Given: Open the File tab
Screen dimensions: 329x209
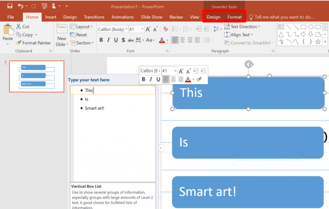Looking at the screenshot, I should pos(11,17).
